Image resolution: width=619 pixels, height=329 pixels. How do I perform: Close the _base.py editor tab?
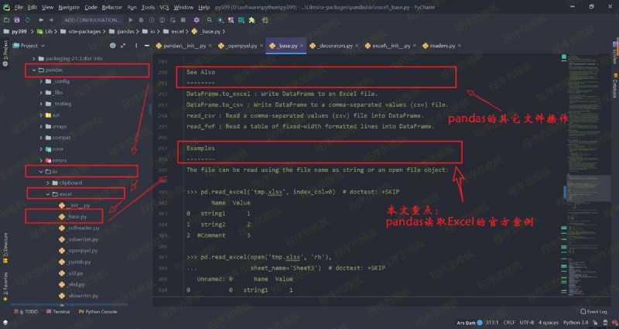pyautogui.click(x=302, y=46)
